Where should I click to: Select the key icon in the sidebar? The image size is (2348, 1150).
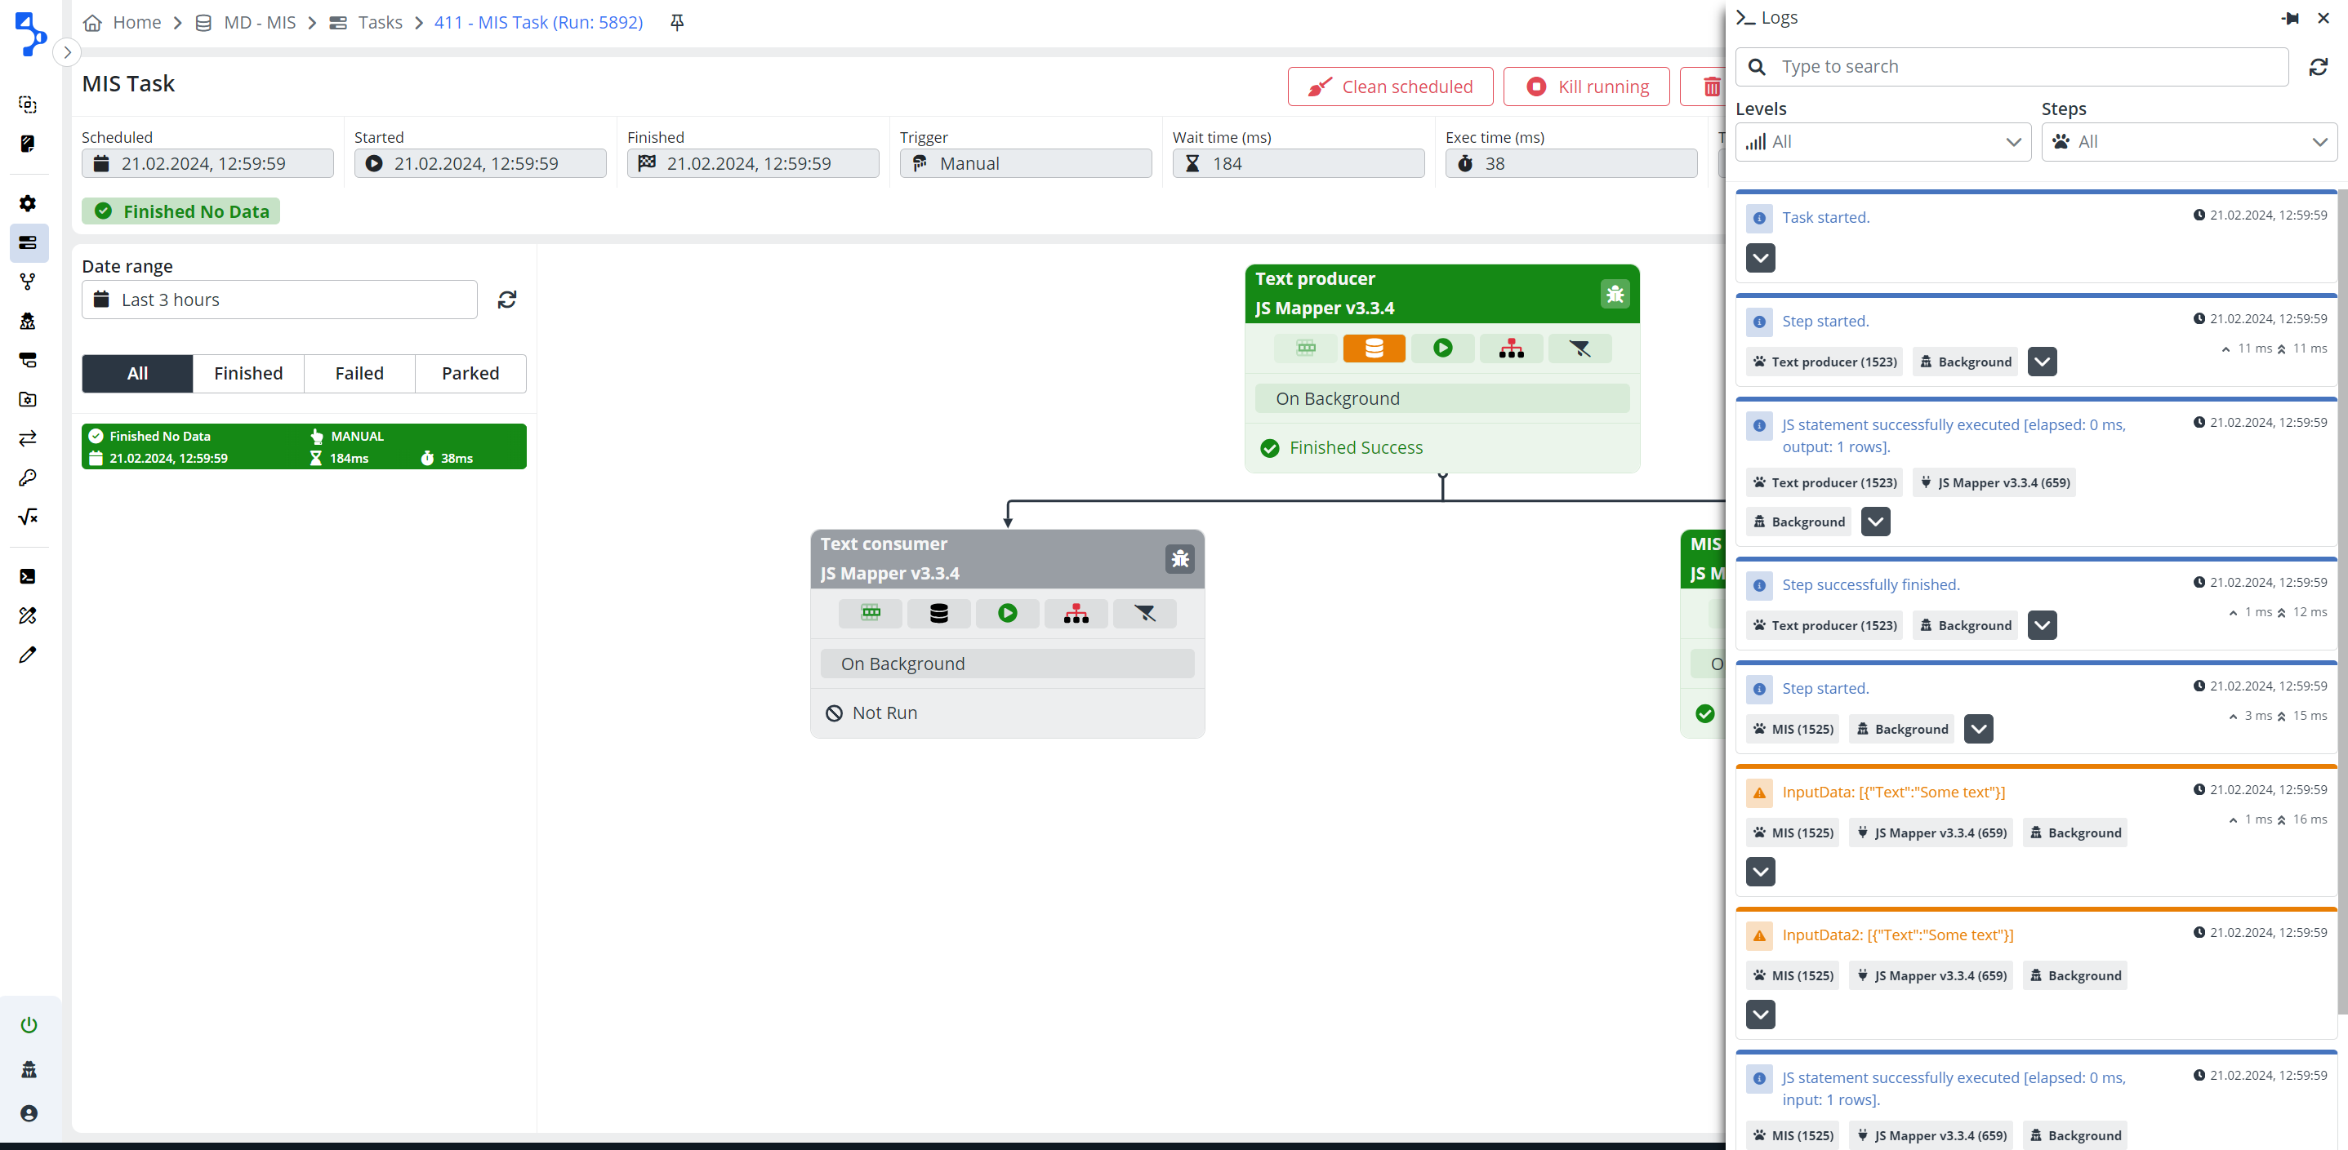click(27, 477)
